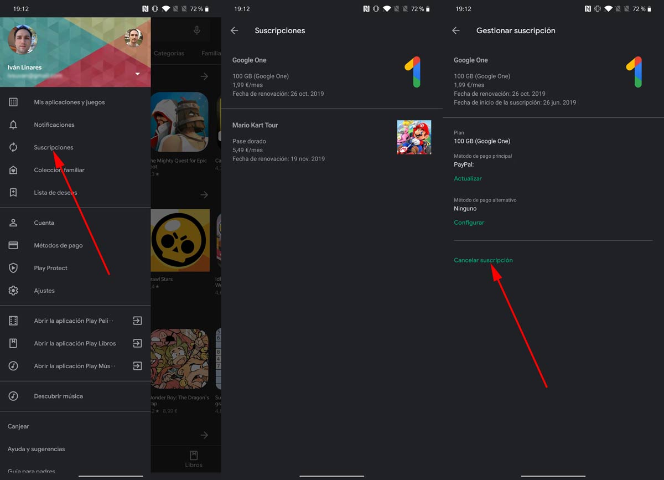This screenshot has width=664, height=480.
Task: Open Colección familiar menu entry
Action: [x=59, y=170]
